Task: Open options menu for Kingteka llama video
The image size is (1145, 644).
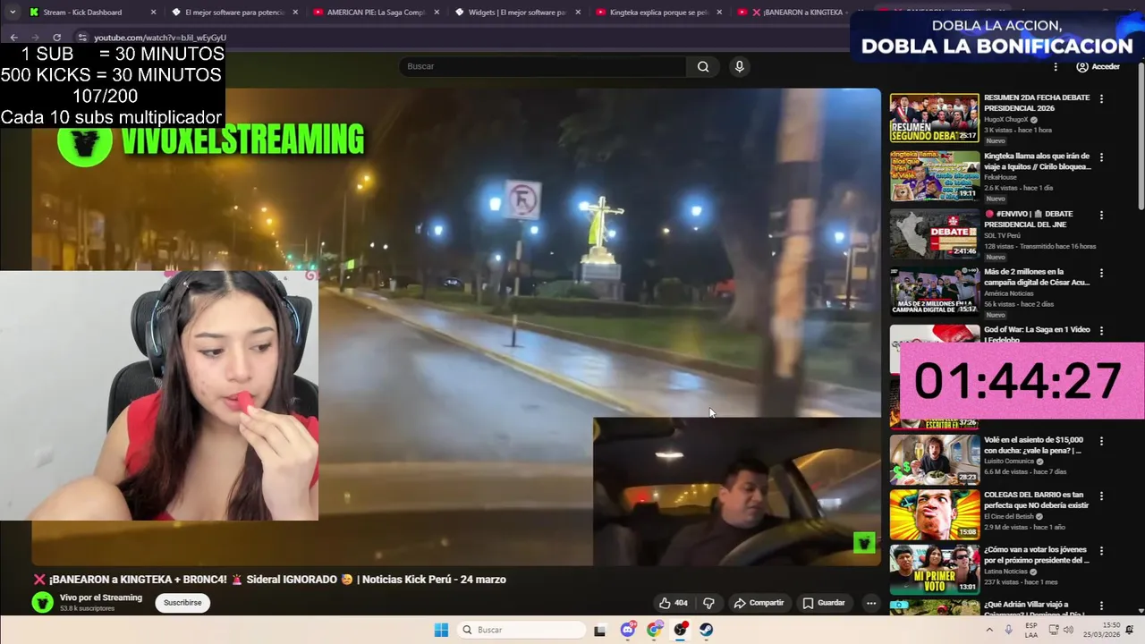Action: pyautogui.click(x=1101, y=157)
